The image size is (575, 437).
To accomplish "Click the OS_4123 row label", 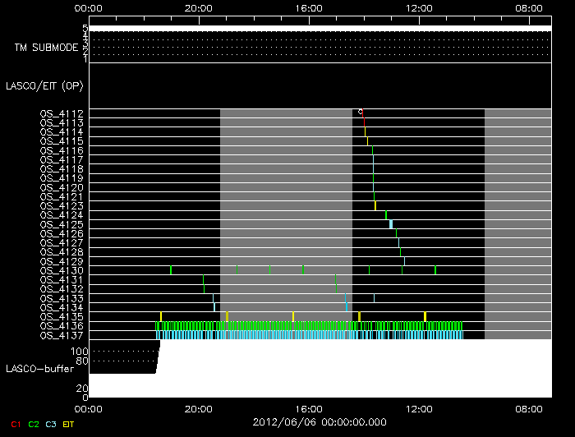I will [x=62, y=206].
